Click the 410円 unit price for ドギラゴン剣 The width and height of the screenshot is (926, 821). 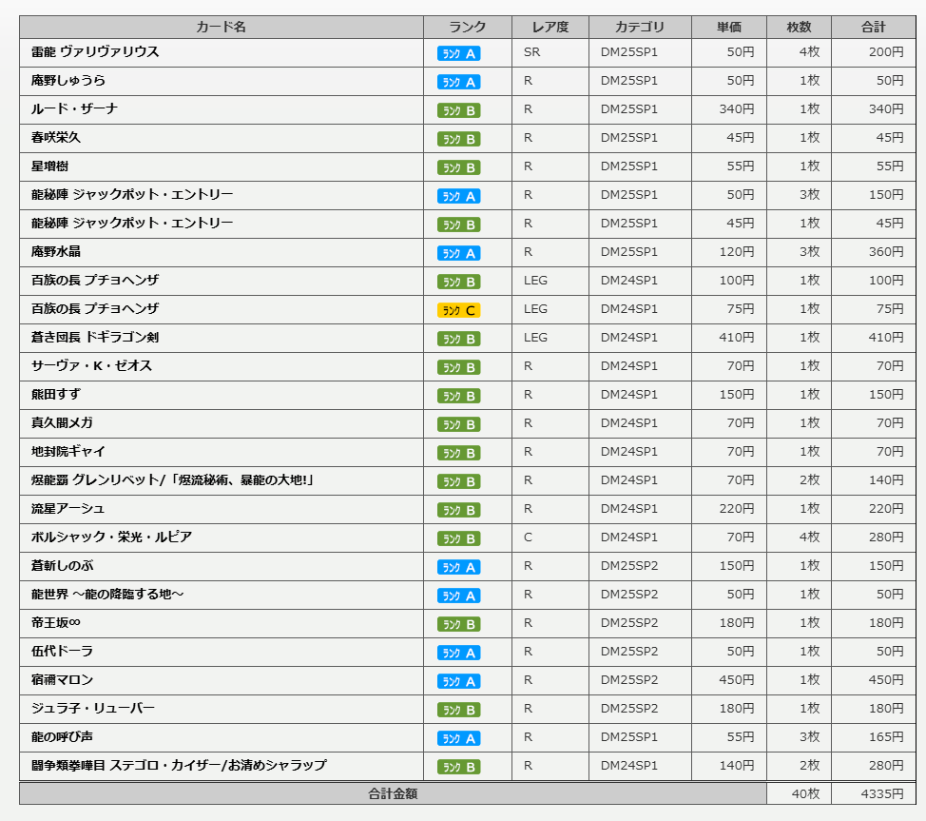point(737,338)
